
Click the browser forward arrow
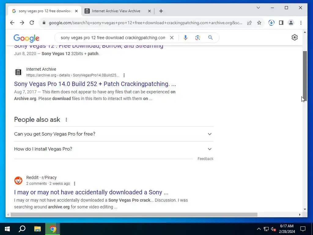tap(22, 23)
